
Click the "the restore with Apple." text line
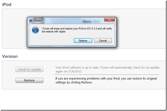pyautogui.click(x=54, y=31)
